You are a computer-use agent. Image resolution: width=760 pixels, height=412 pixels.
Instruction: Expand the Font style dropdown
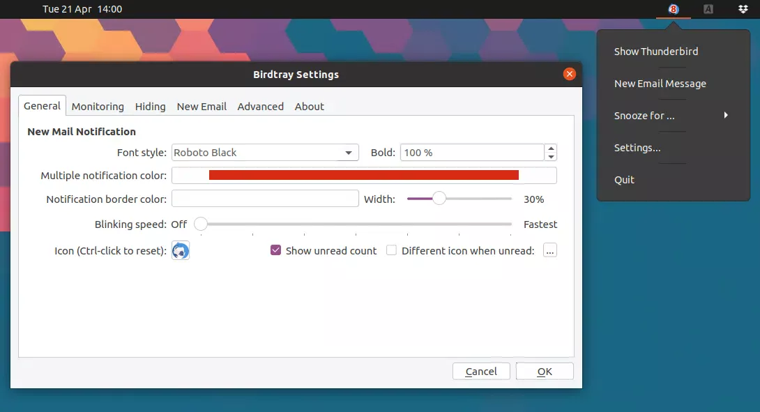click(x=265, y=153)
